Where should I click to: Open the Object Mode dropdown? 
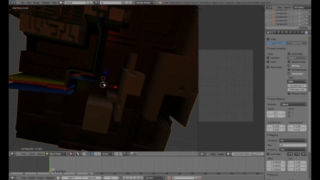(56, 154)
